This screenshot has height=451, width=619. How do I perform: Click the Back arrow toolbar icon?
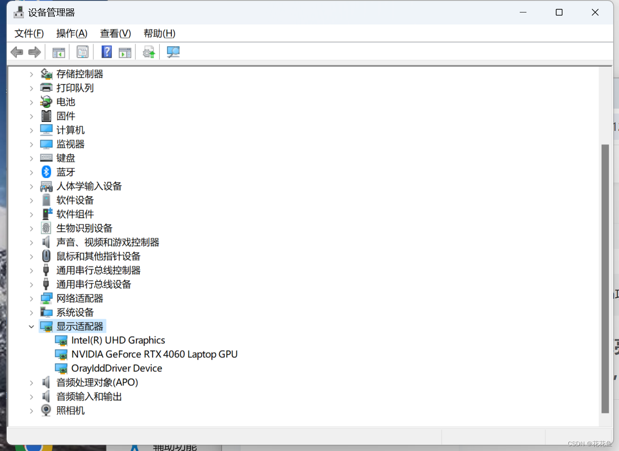click(17, 52)
